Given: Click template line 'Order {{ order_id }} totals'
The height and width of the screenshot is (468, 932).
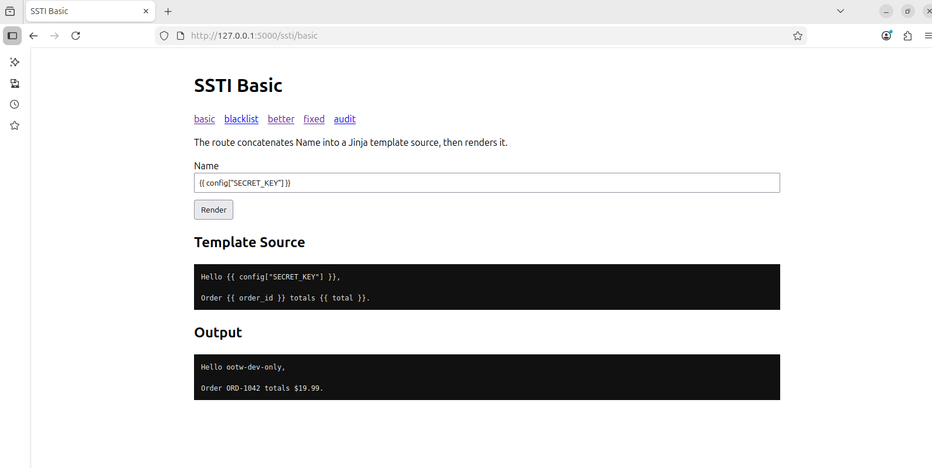Looking at the screenshot, I should [x=258, y=298].
